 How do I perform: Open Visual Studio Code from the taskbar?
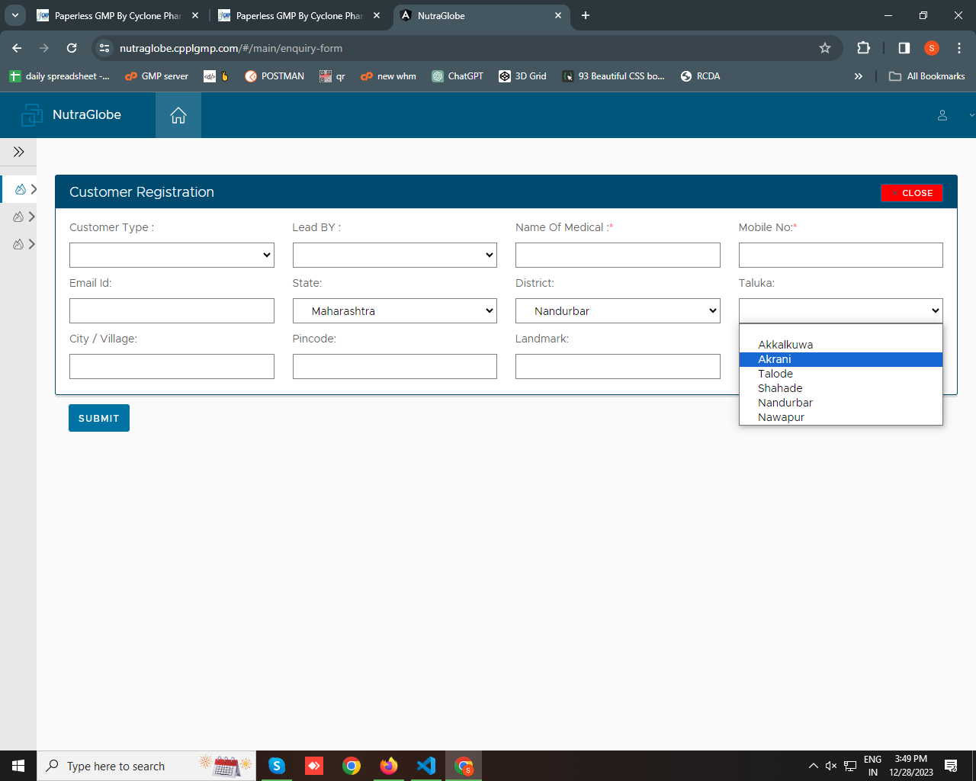point(425,766)
